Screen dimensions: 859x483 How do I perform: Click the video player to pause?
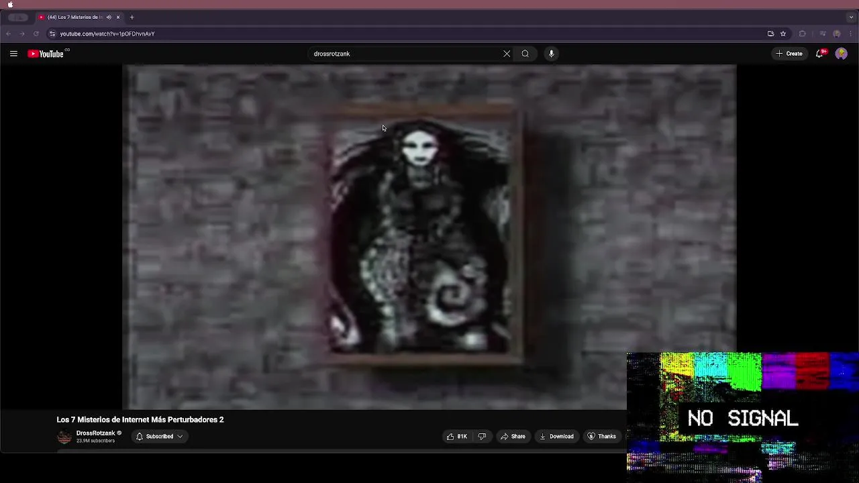tap(429, 237)
